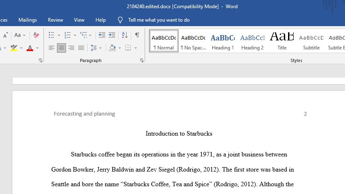Click the lightbulb Tell Me icon
Image resolution: width=345 pixels, height=194 pixels.
coord(120,20)
